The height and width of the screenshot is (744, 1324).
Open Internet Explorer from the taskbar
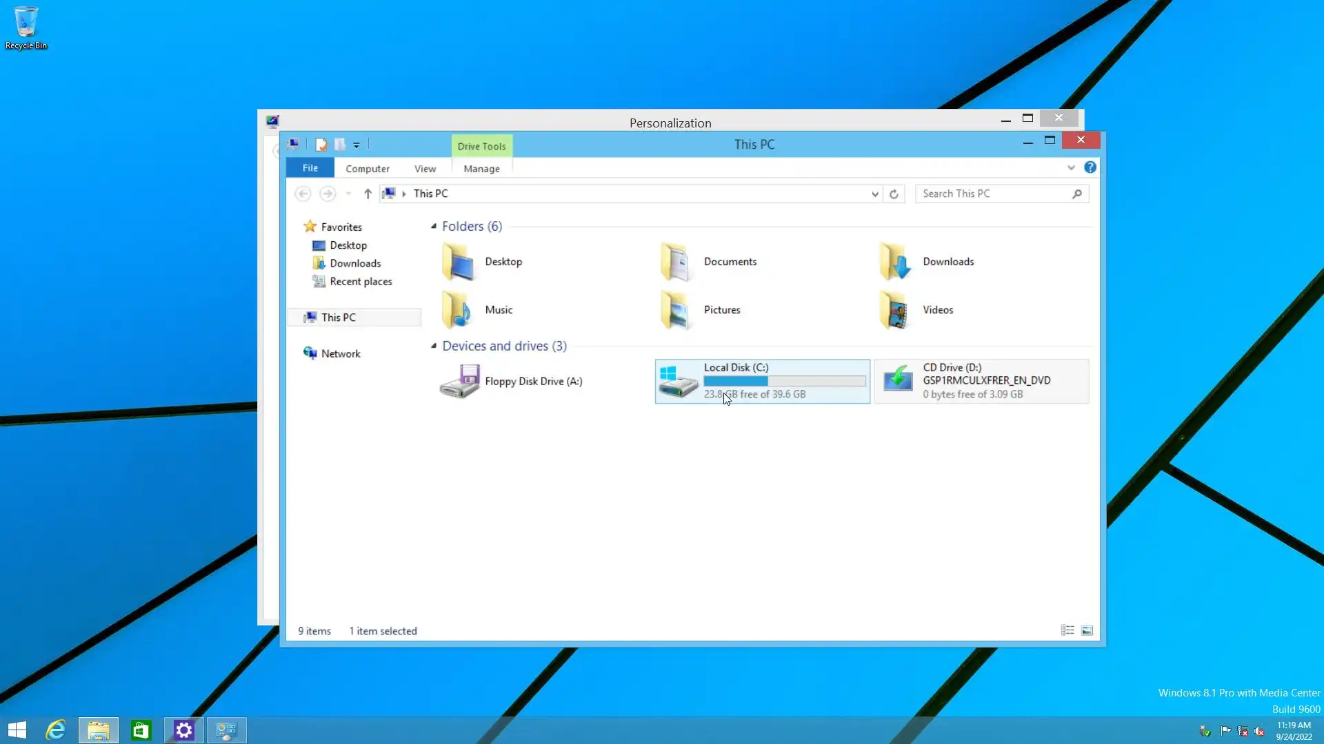click(x=56, y=730)
